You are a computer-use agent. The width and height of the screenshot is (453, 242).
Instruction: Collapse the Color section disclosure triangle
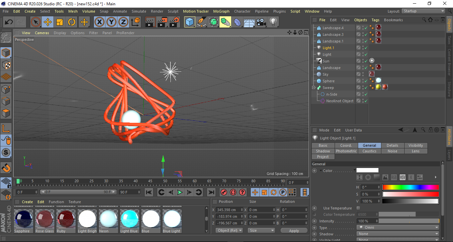[321, 171]
